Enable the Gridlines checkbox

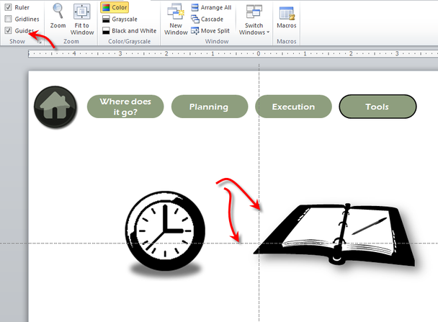[x=8, y=19]
